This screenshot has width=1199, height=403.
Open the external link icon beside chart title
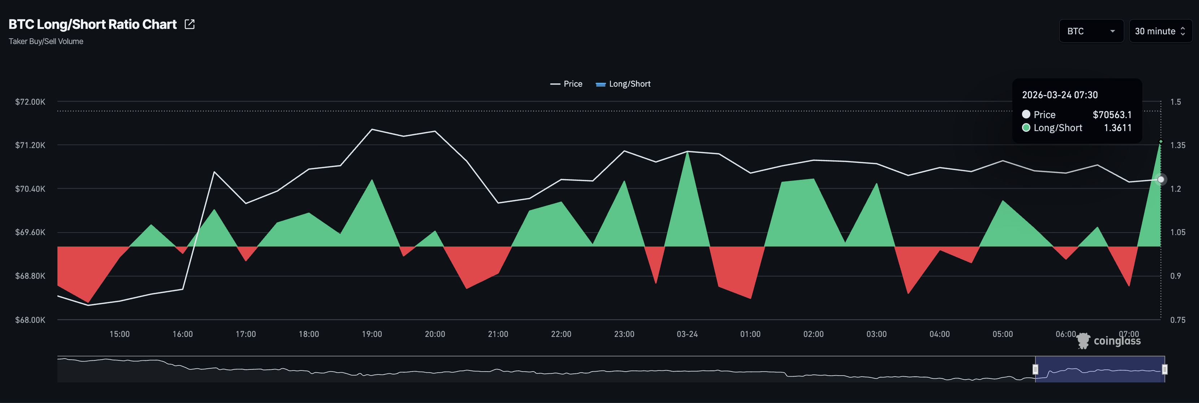[x=190, y=24]
